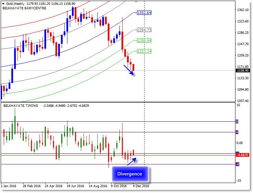
Task: Click the 9 Oct 2016 date label
Action: 119,186
